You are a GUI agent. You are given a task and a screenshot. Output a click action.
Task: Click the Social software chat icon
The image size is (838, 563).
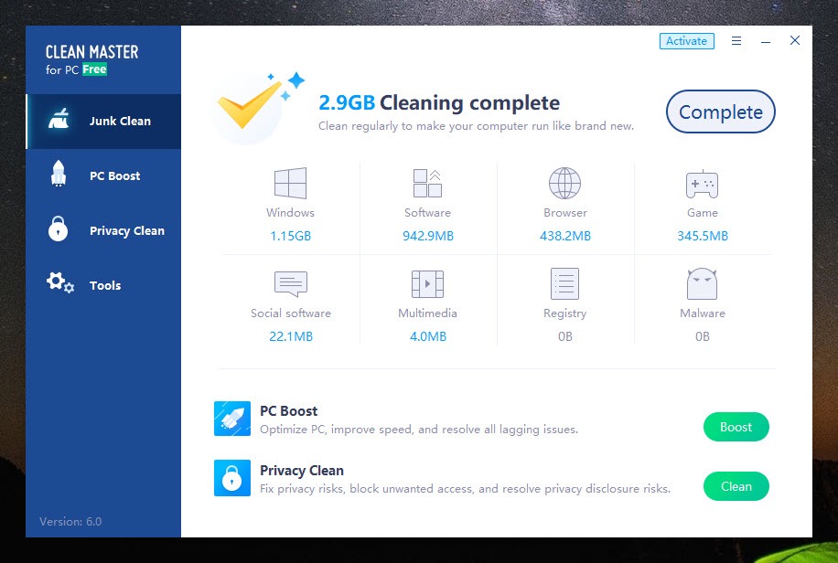tap(290, 284)
